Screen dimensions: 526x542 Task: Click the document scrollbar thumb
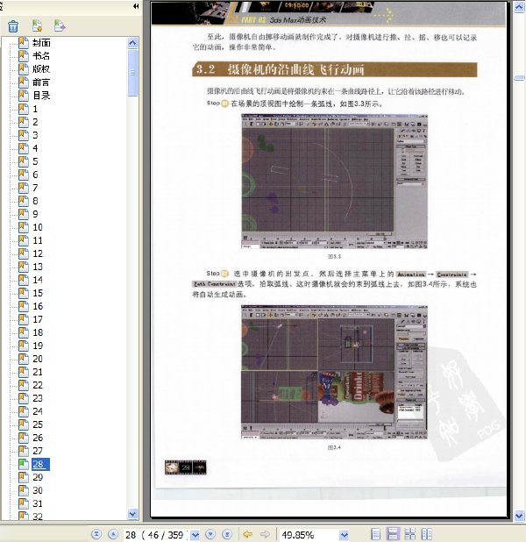pos(519,78)
